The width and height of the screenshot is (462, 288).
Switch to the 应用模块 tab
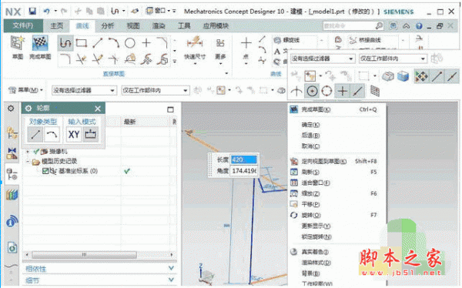pos(216,26)
